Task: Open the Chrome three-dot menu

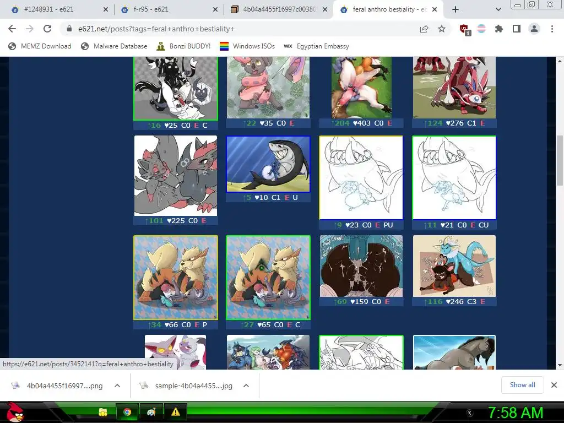Action: pyautogui.click(x=552, y=29)
